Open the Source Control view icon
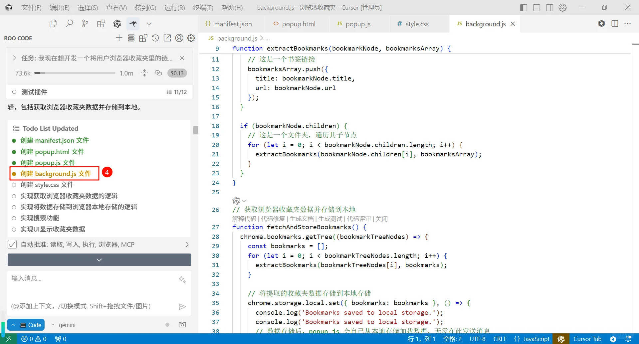 (85, 24)
